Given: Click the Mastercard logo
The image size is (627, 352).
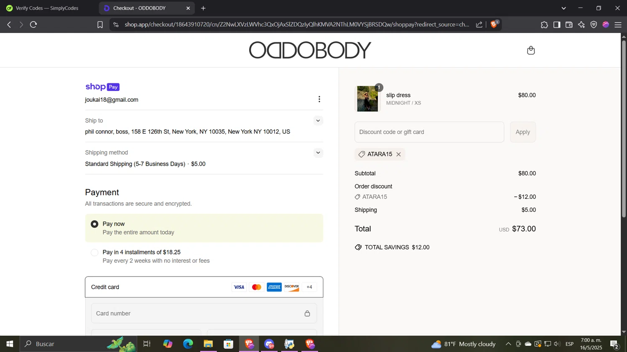Looking at the screenshot, I should 257,287.
